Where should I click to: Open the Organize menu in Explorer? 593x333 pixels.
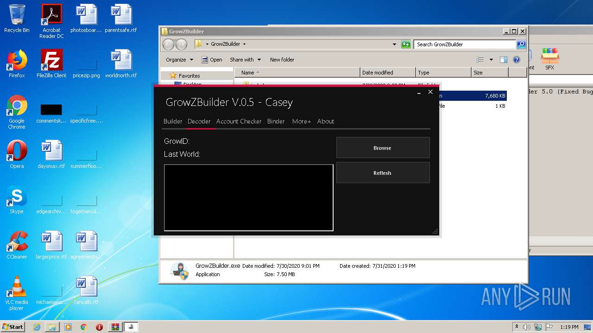179,60
